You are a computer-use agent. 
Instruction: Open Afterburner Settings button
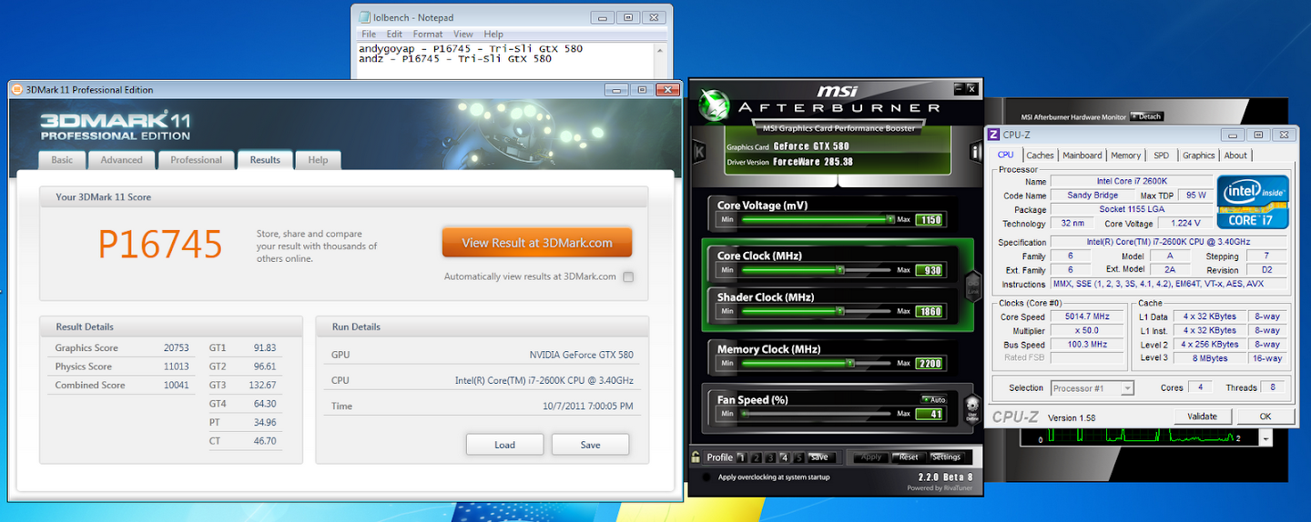(x=945, y=457)
